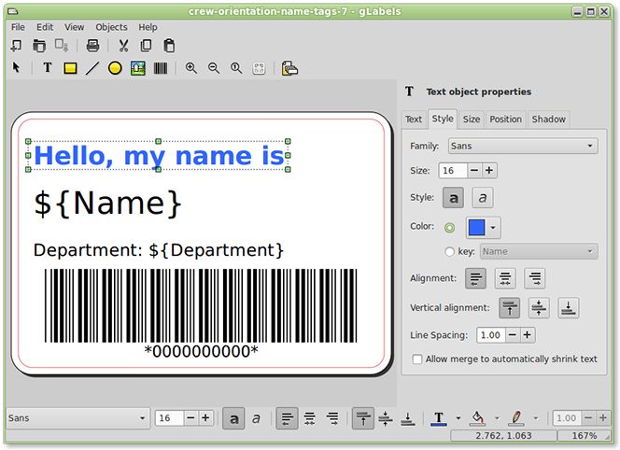
Task: Select the barcode object on label
Action: [201, 313]
